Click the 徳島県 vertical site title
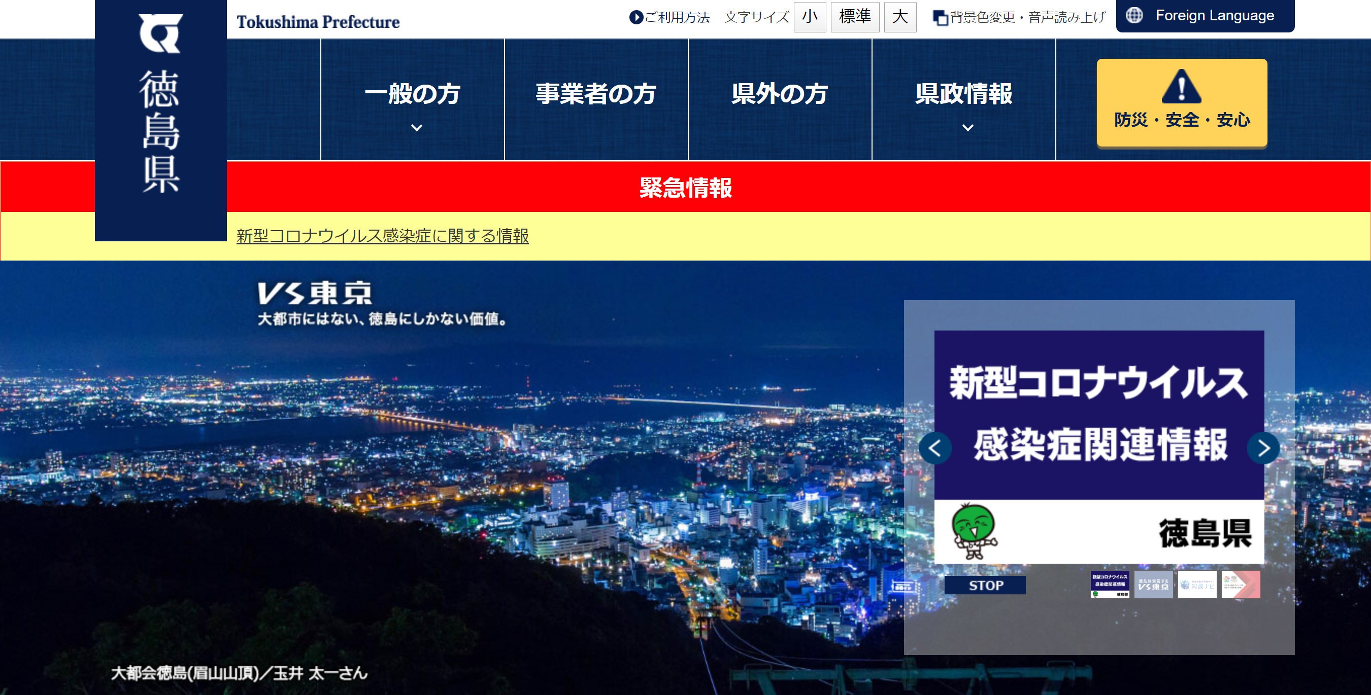 160,131
